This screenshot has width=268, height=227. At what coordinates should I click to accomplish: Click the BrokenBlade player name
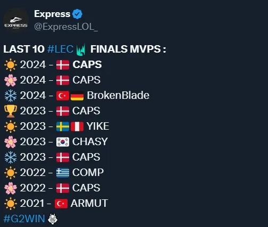pyautogui.click(x=118, y=96)
